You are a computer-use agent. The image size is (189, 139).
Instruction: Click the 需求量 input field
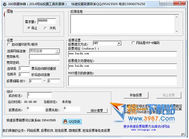(x=46, y=21)
